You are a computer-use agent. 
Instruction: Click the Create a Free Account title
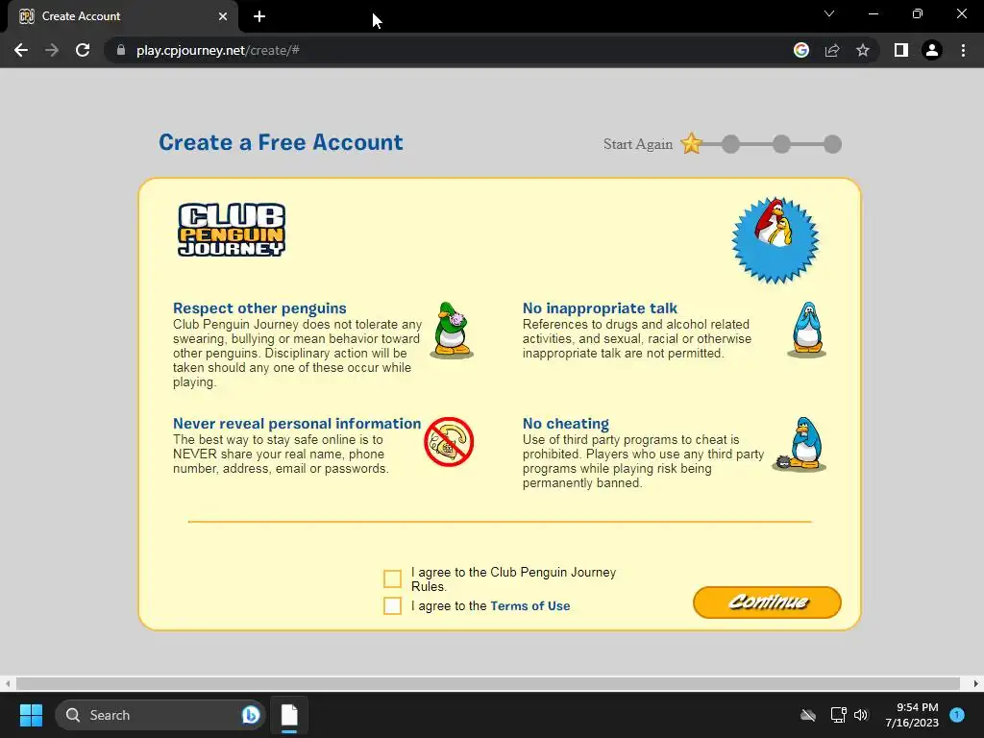[281, 142]
